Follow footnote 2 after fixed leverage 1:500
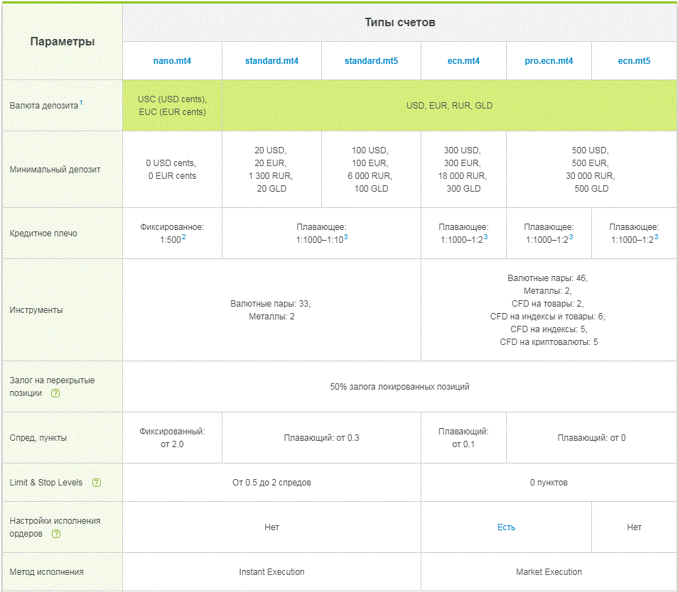This screenshot has width=678, height=592. pos(183,237)
